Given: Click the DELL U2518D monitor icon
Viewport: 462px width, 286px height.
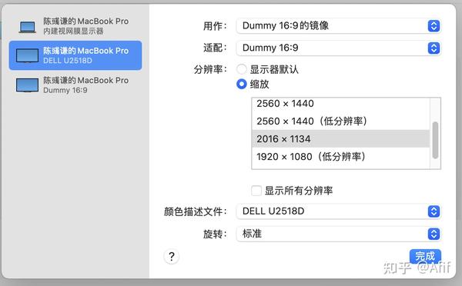Looking at the screenshot, I should coord(27,55).
